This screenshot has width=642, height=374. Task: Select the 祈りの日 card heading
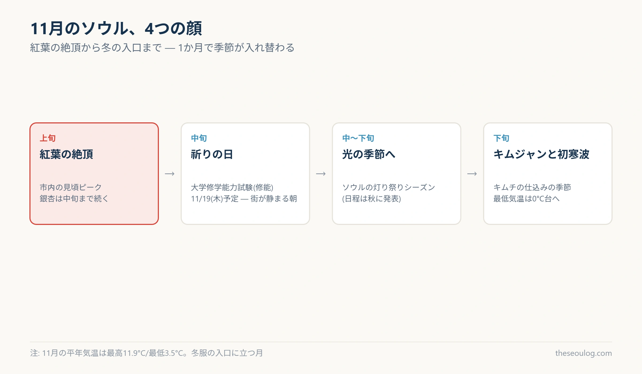click(212, 154)
